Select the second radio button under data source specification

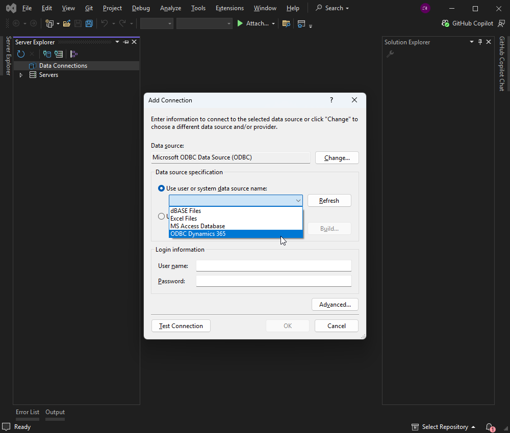162,216
